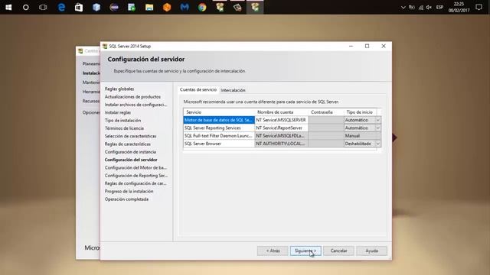Select Selección de características step
Viewport: 490px width, 275px height.
[131, 136]
